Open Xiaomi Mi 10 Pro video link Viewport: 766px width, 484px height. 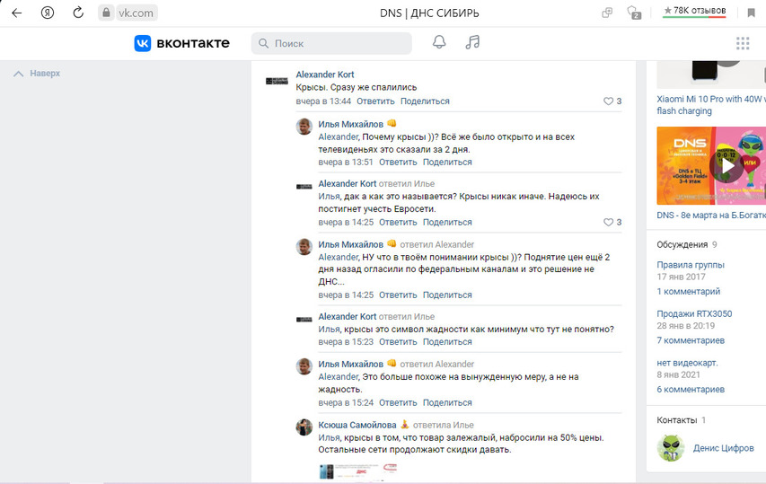(711, 105)
